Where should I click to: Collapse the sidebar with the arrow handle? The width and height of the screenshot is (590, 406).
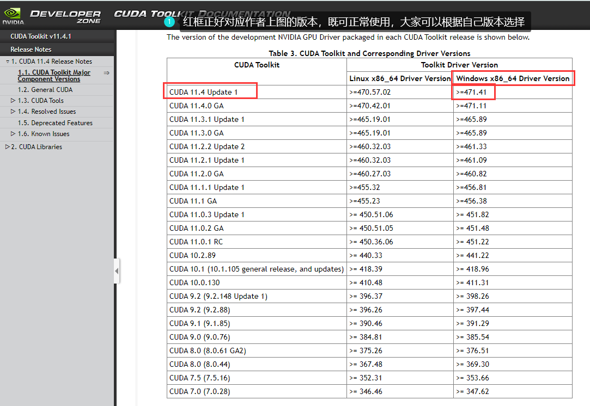117,270
